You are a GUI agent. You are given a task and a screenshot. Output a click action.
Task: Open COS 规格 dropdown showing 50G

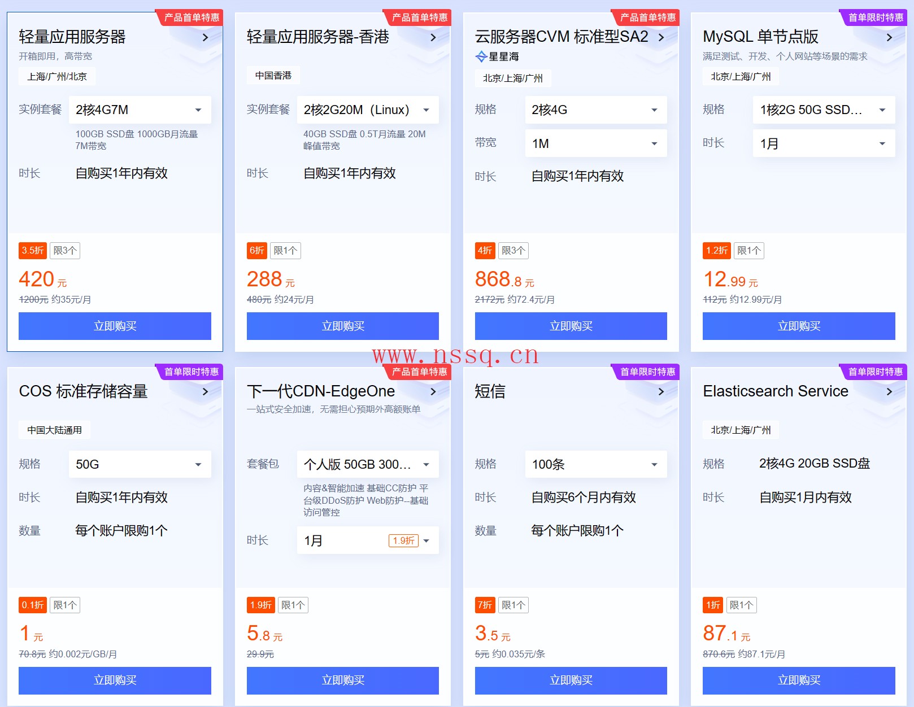tap(140, 464)
